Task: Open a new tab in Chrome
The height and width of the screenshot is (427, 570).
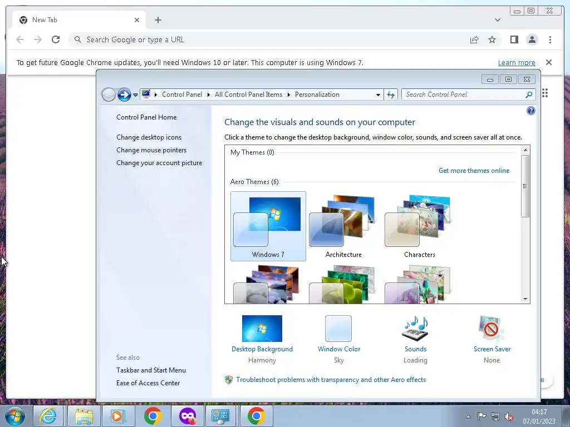Action: click(x=158, y=20)
